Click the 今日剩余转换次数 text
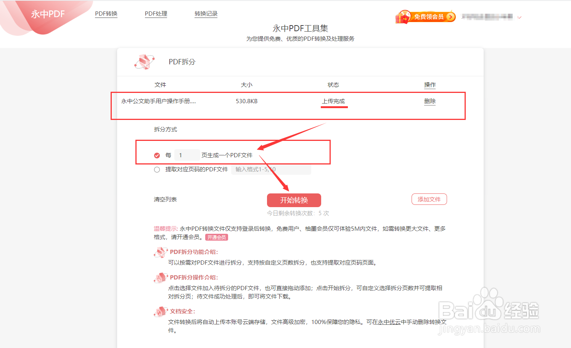 (x=298, y=213)
